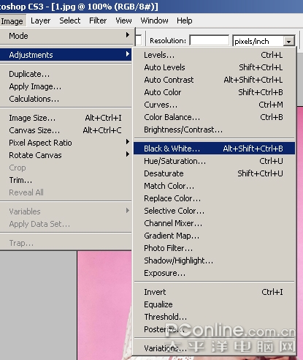303x360 pixels.
Task: Open the Help menu
Action: [185, 20]
